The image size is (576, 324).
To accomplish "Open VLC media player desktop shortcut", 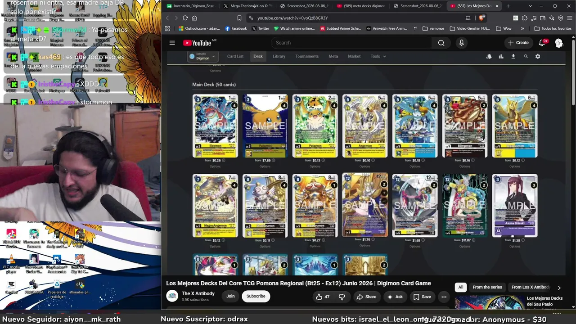I will pyautogui.click(x=11, y=264).
